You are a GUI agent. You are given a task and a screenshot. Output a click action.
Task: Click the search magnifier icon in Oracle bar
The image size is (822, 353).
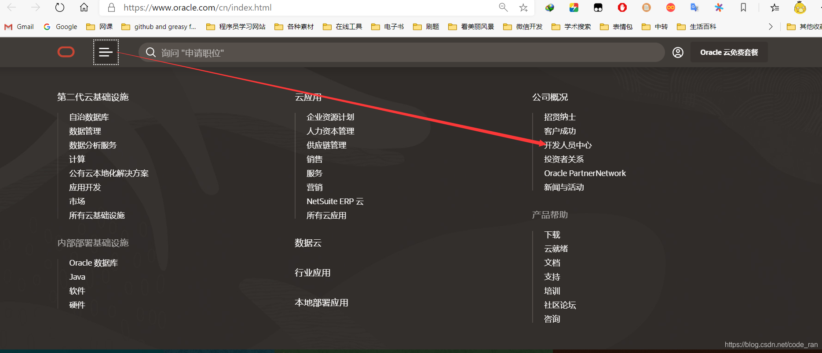[x=151, y=53]
